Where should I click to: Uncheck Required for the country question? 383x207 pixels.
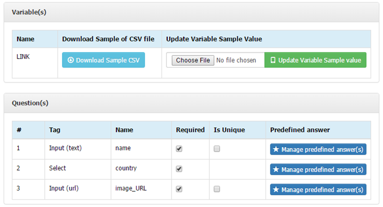pos(179,169)
